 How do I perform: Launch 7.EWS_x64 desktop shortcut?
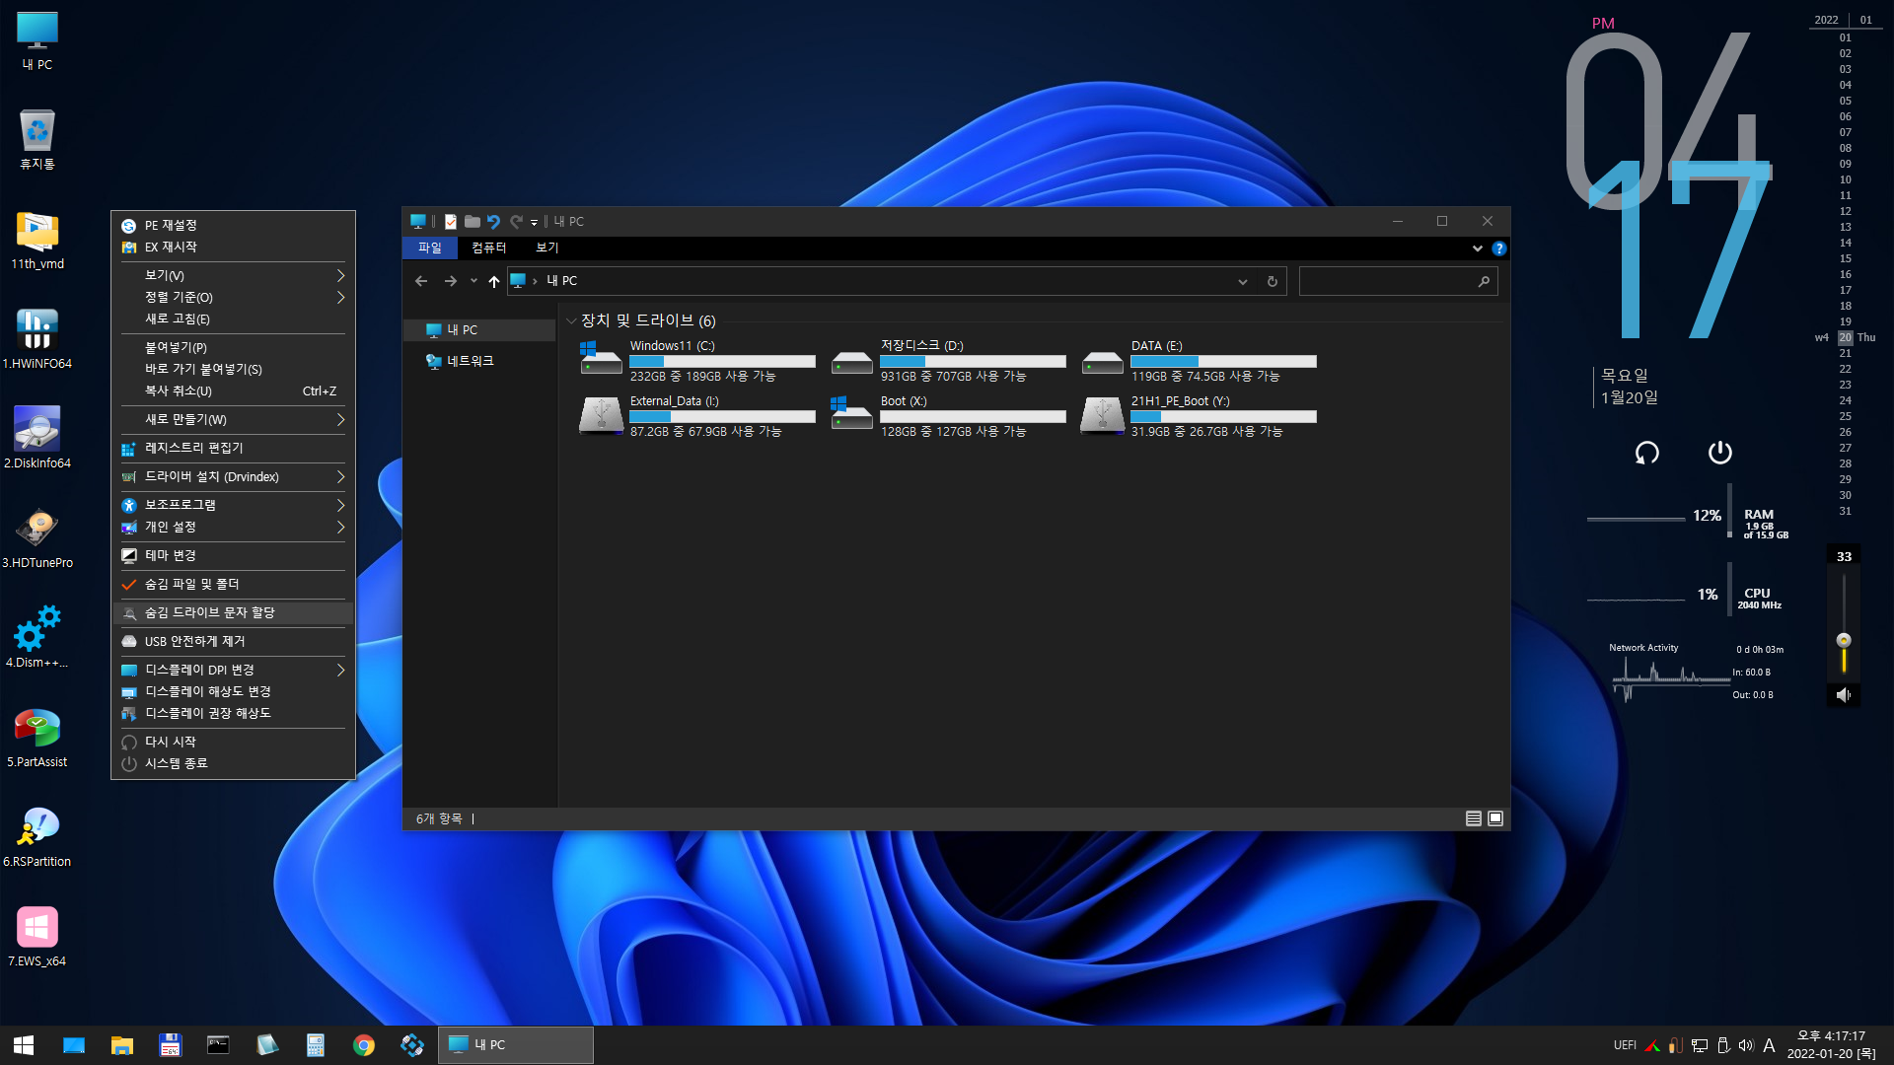coord(37,937)
